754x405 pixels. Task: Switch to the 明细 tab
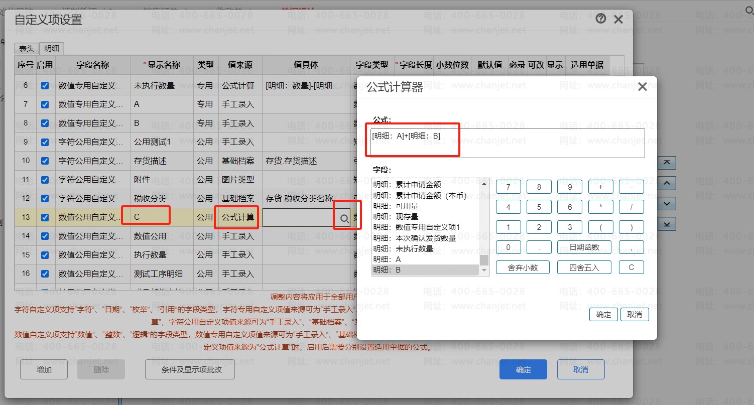[52, 48]
